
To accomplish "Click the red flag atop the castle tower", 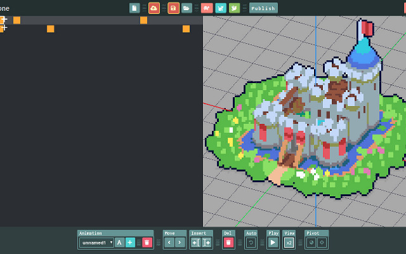I will coord(368,28).
